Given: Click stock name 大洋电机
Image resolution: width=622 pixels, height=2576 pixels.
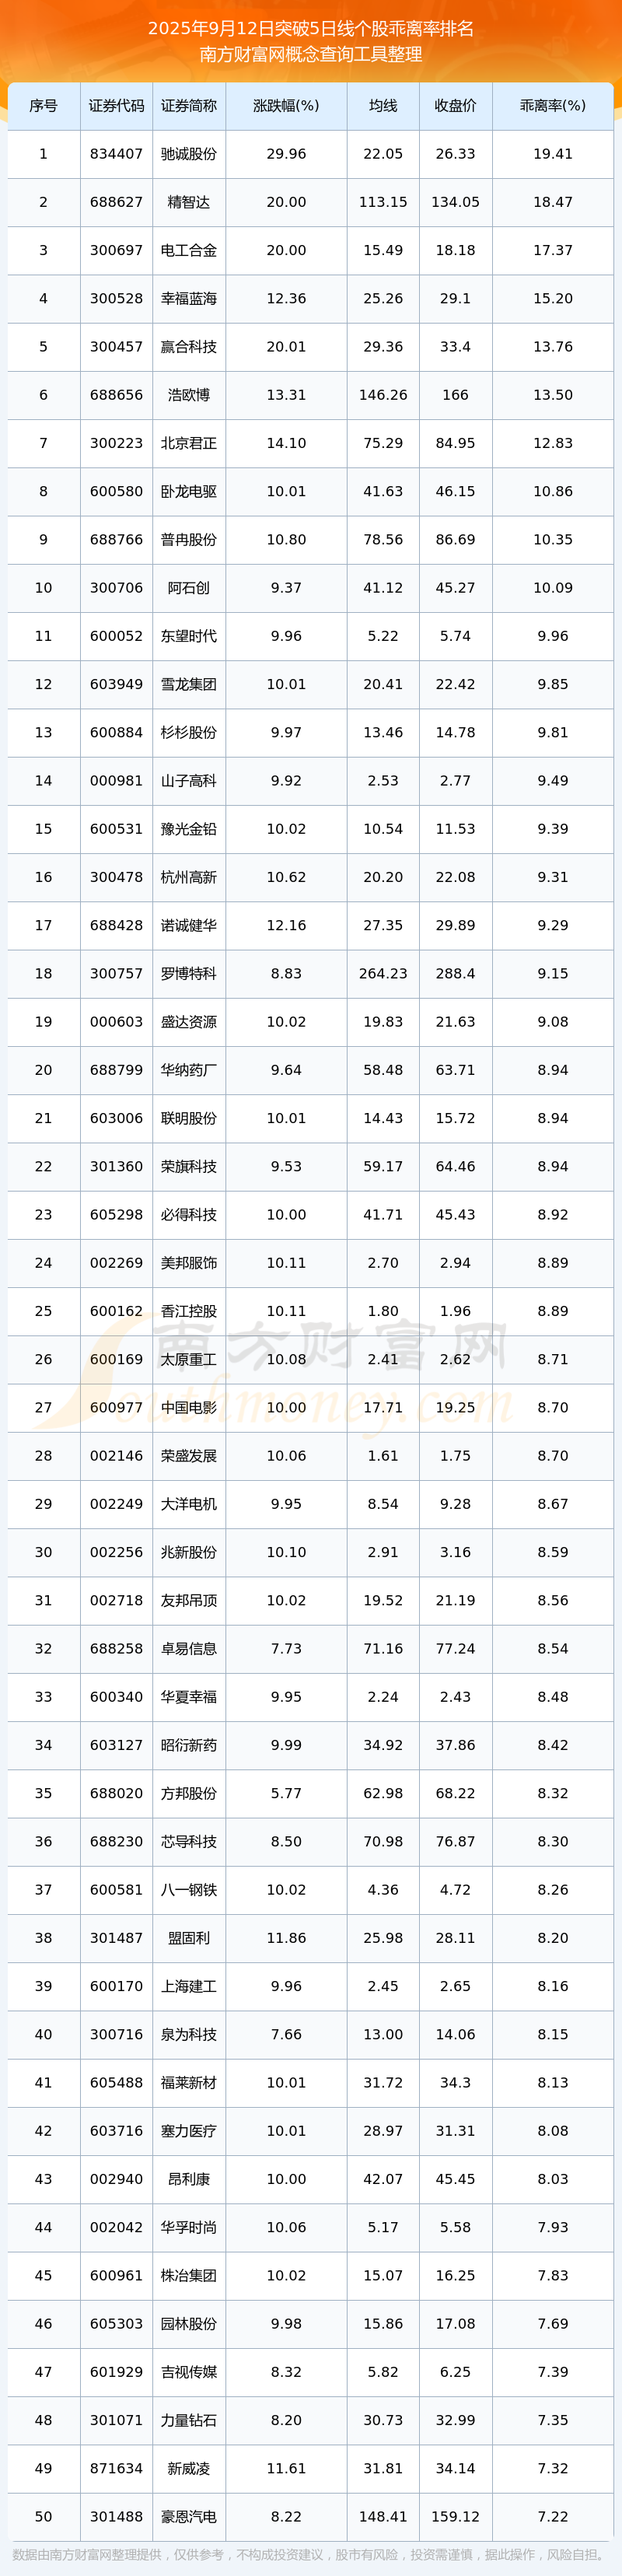Looking at the screenshot, I should tap(189, 1504).
